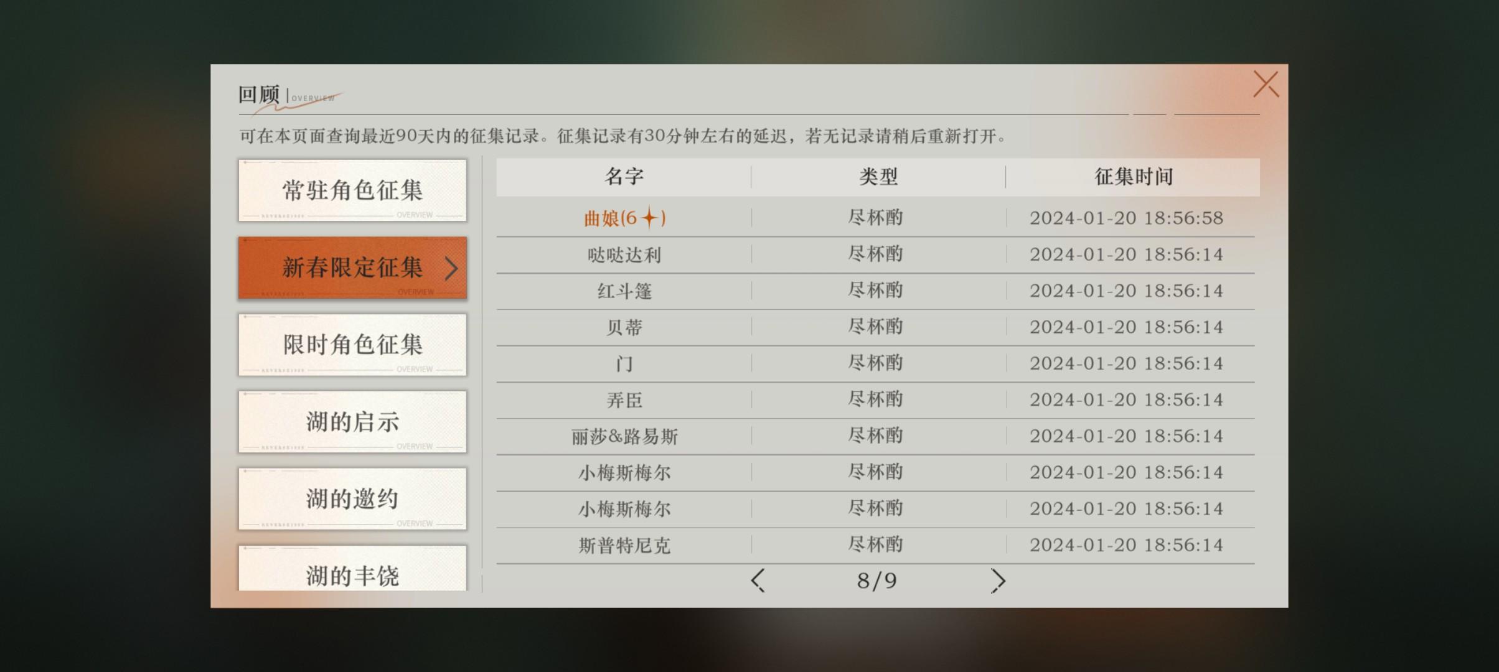Click 尽杯酌 type in 红斗篷 row

click(875, 291)
